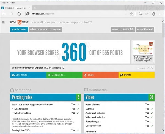The image size is (165, 134).
Task: Click the yellow Donate button
Action: coord(137,75)
